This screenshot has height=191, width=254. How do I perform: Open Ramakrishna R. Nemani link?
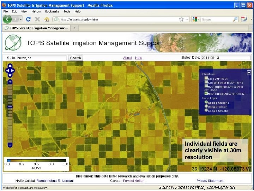55,181
